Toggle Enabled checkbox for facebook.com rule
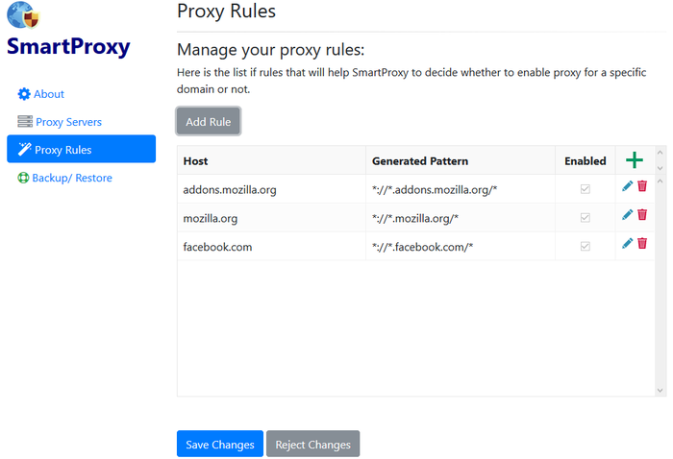The height and width of the screenshot is (459, 673). point(585,247)
